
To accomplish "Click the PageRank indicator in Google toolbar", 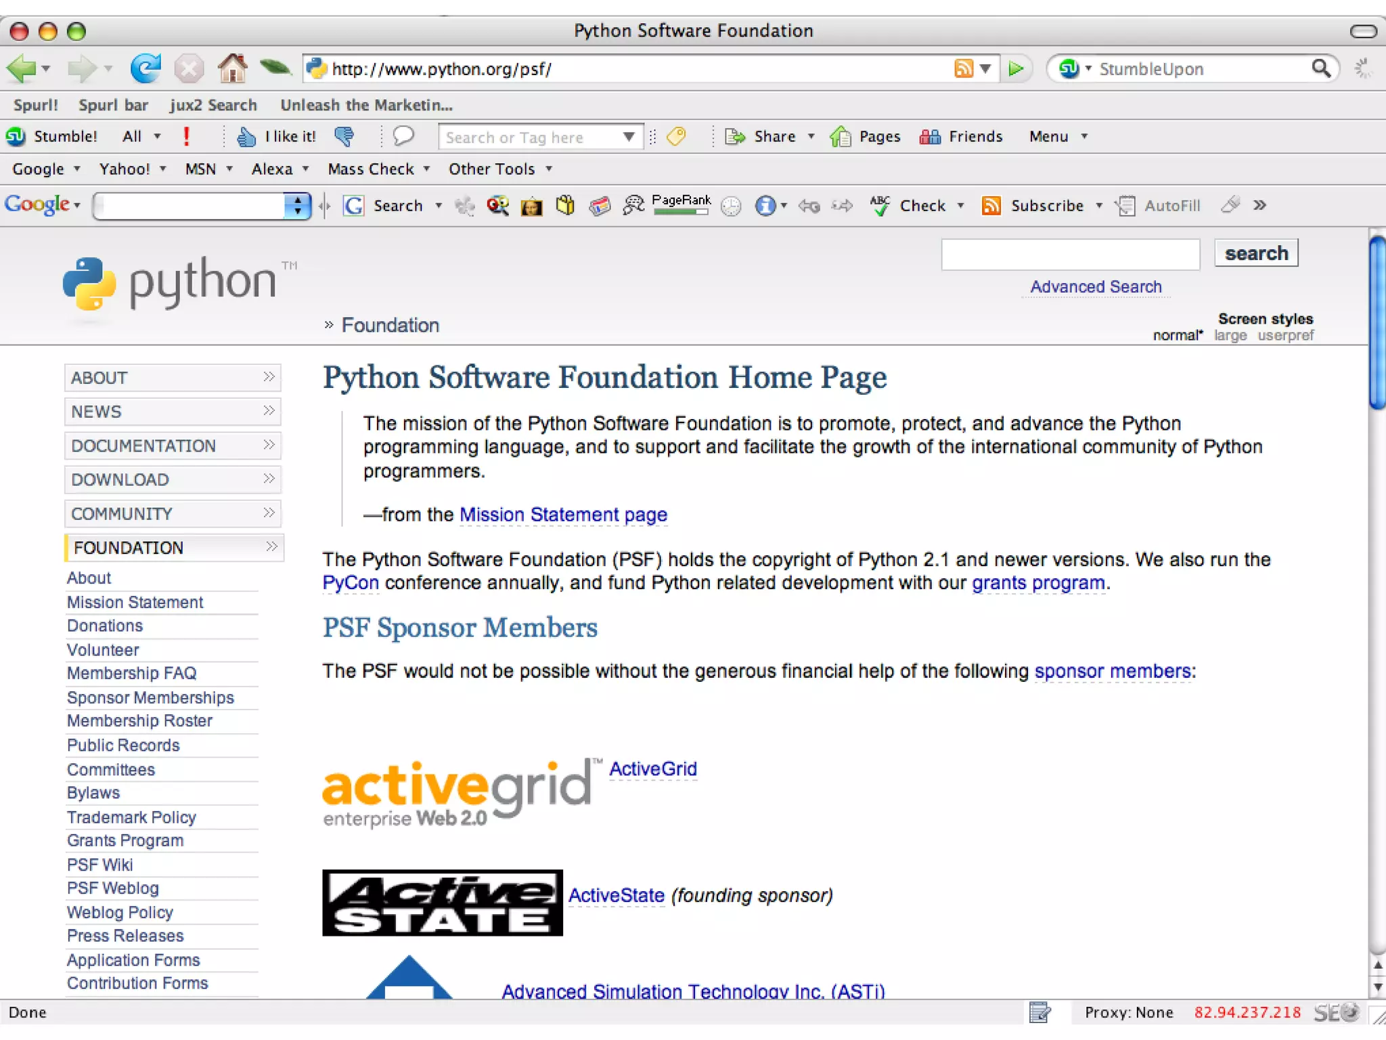I will (681, 204).
